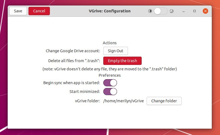The image size is (220, 135).
Task: Click the Change Google Drive account label
Action: (x=73, y=51)
